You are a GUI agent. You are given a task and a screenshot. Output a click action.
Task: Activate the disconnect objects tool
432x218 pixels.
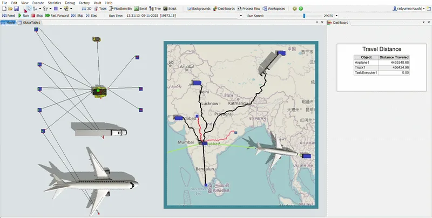[45, 9]
